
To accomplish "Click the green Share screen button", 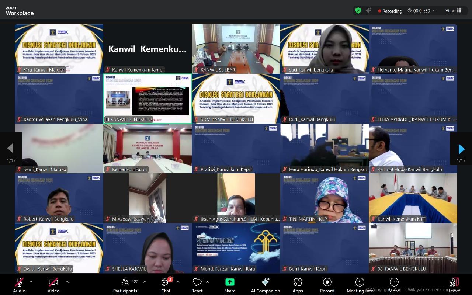I will click(230, 285).
